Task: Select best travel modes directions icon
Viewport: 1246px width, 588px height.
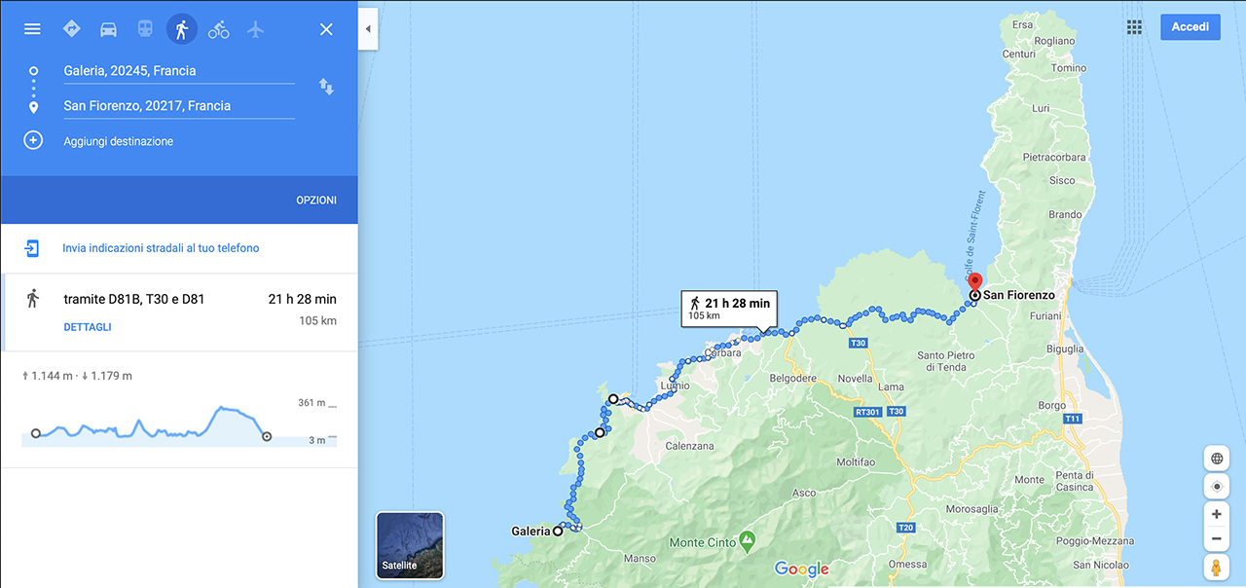Action: pos(71,29)
